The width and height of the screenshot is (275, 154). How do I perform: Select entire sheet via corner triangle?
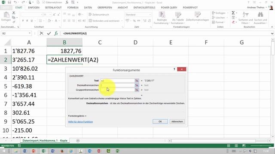[x=7, y=42]
